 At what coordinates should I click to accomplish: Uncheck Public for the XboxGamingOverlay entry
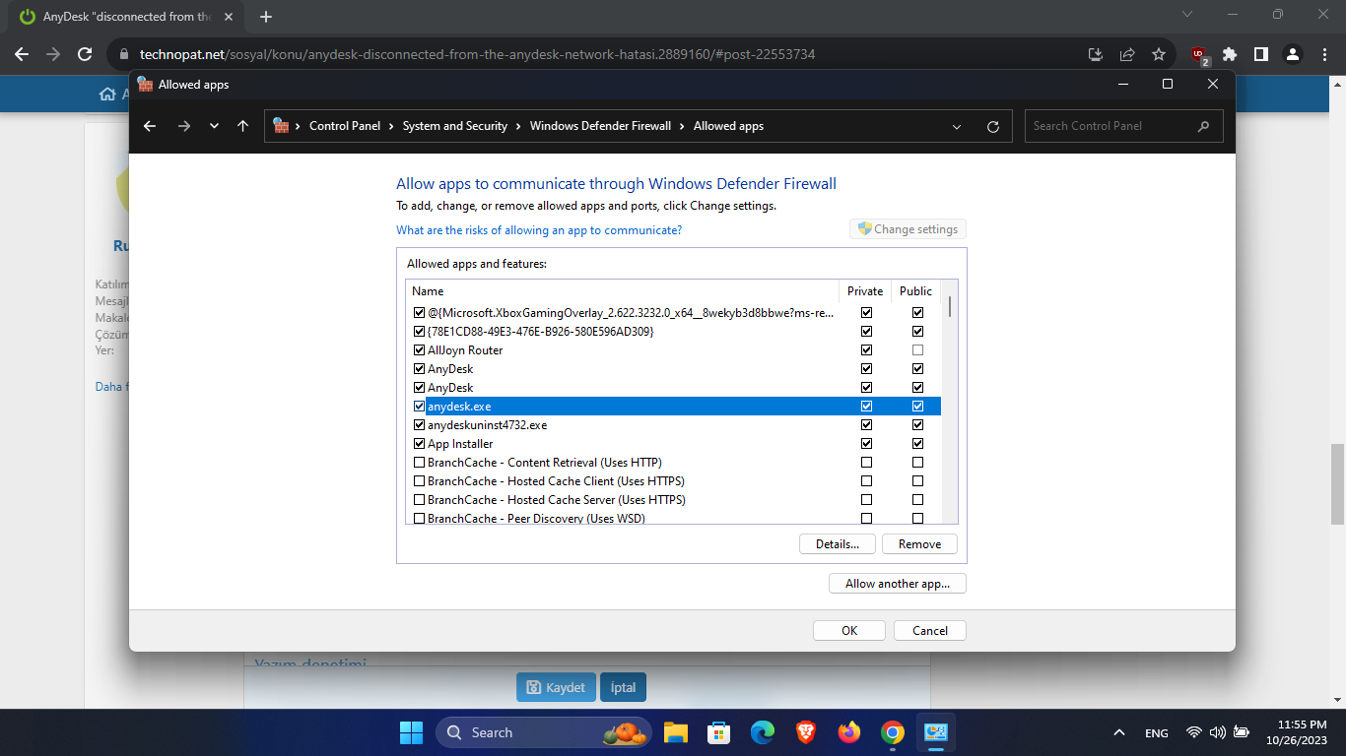coord(917,313)
